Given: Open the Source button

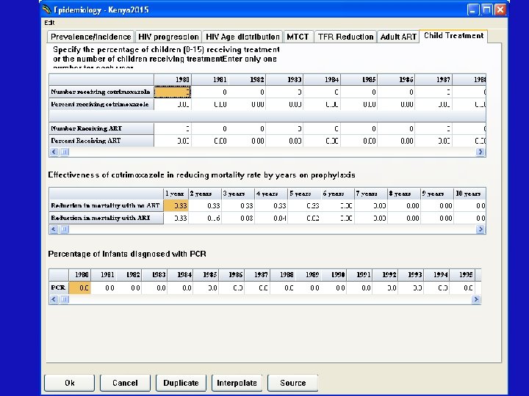Looking at the screenshot, I should point(293,383).
